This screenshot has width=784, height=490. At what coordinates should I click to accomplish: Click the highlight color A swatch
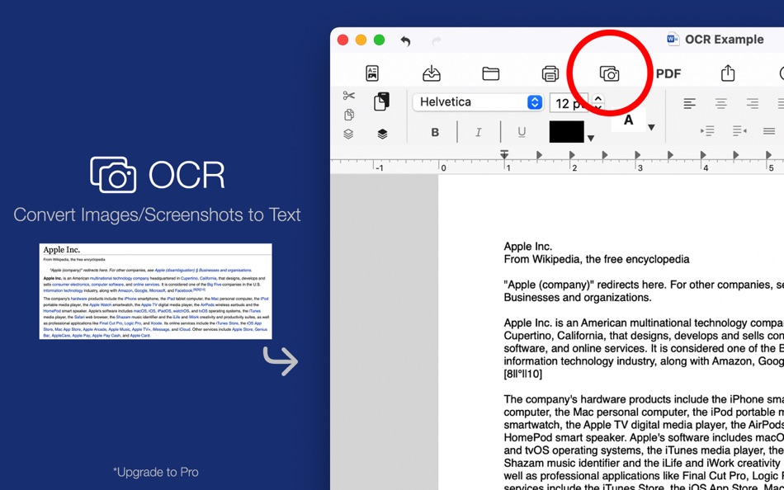(629, 120)
